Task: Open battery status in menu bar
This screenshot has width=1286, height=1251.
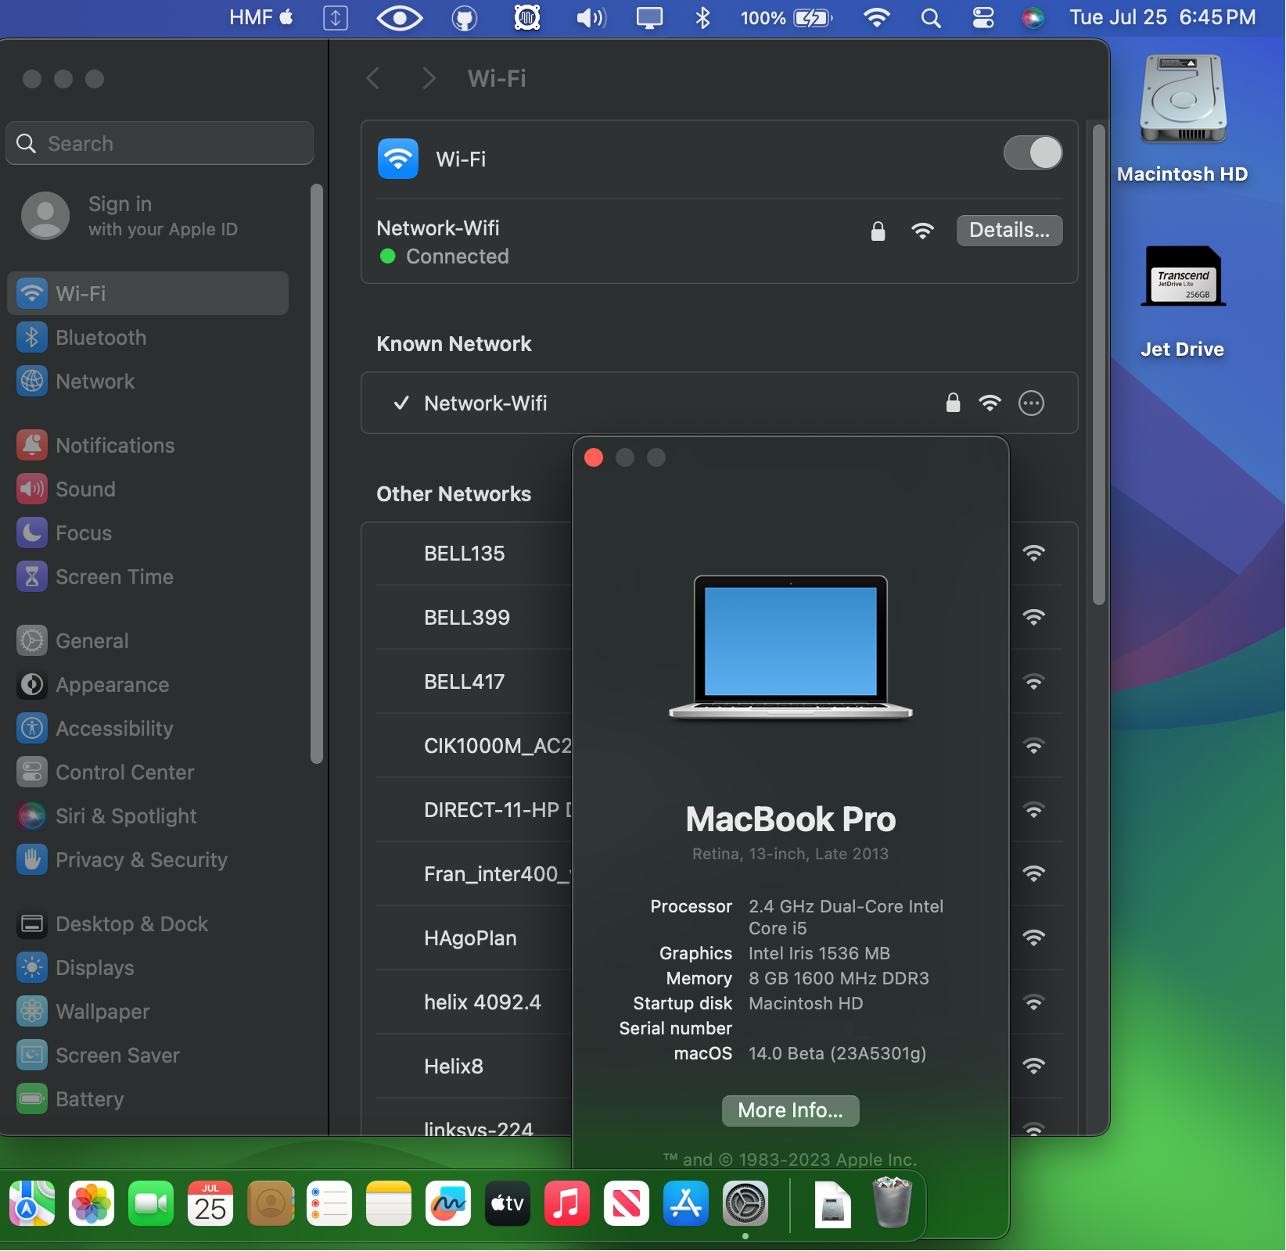Action: tap(786, 17)
